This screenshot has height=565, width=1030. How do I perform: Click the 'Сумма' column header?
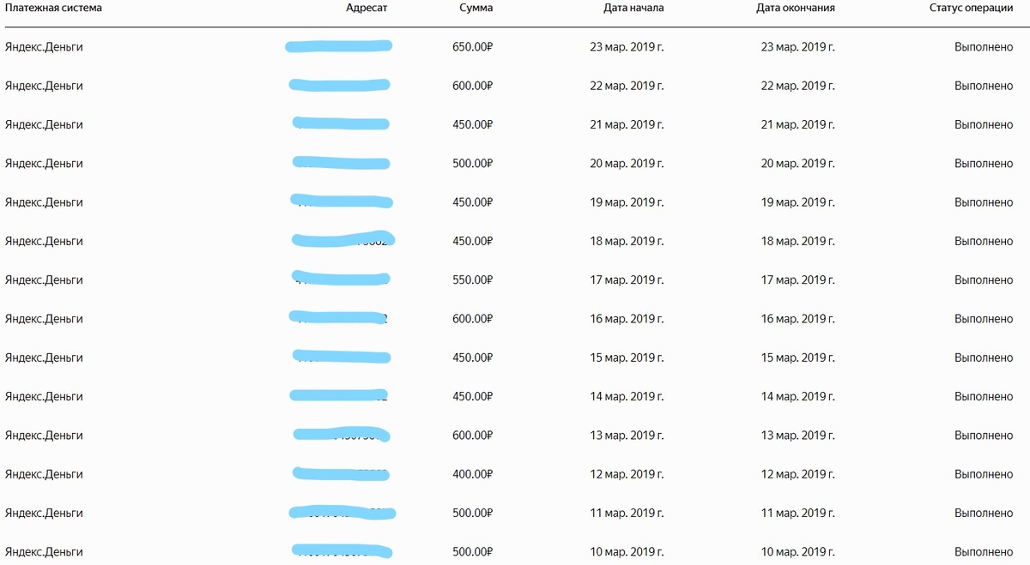click(476, 8)
